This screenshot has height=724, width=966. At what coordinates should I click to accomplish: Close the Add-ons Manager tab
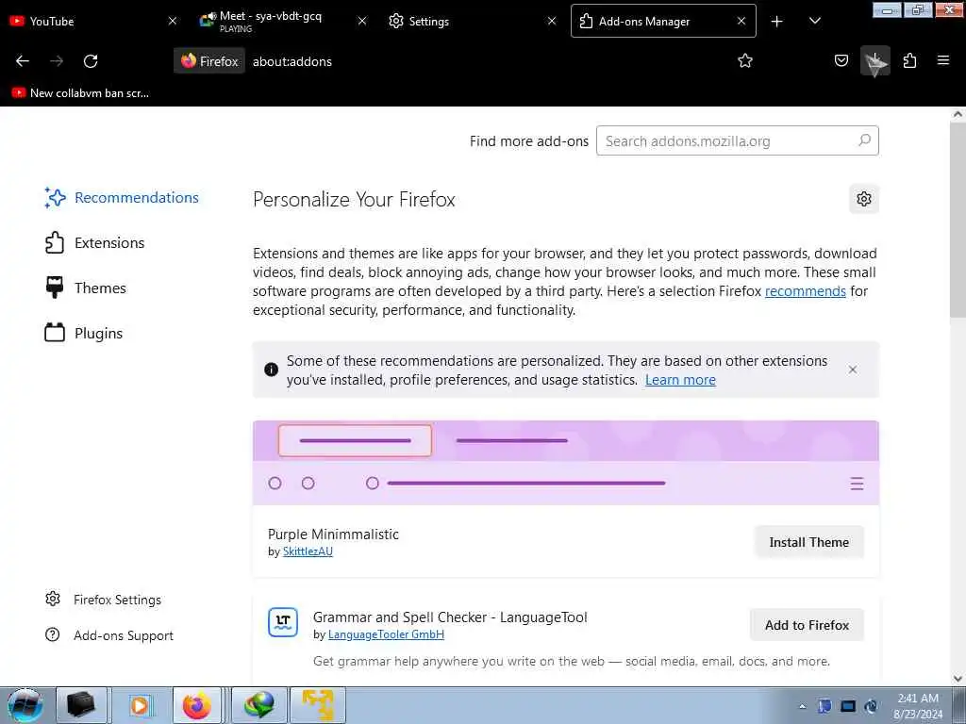[x=741, y=21]
